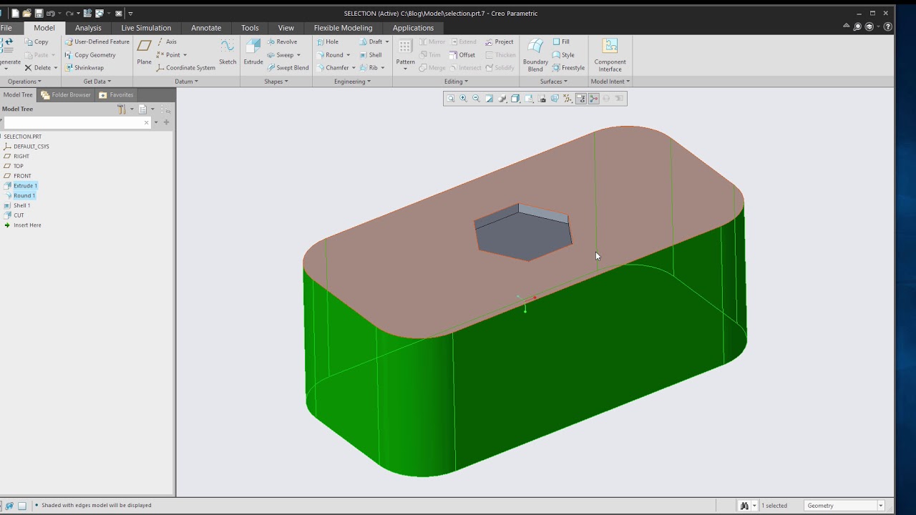The width and height of the screenshot is (916, 515).
Task: Open a file using the folder icon
Action: 26,13
